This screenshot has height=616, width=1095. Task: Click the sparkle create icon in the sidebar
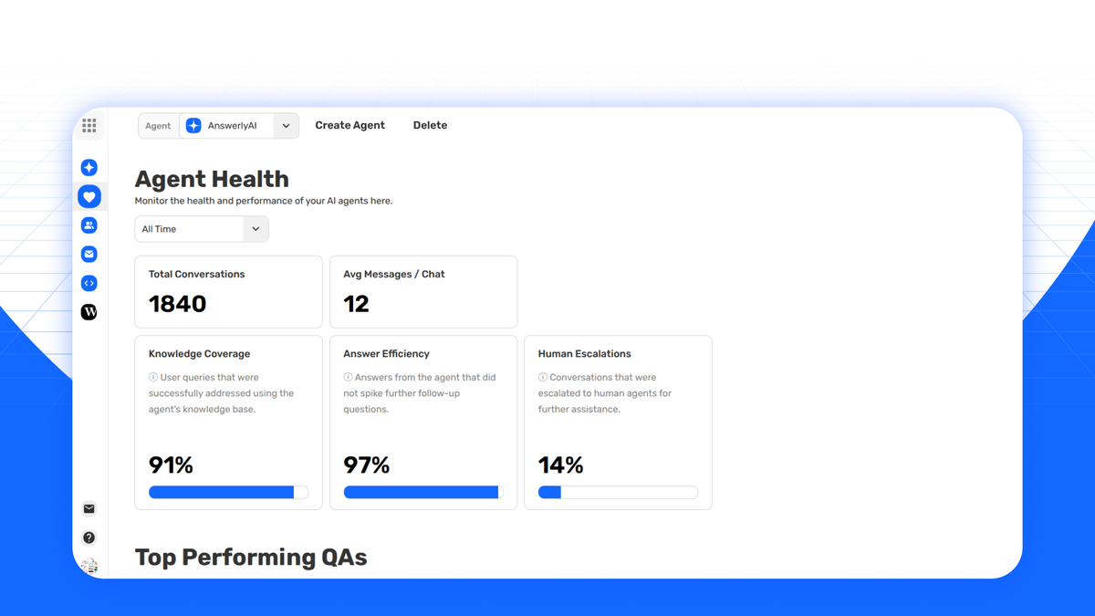pyautogui.click(x=89, y=167)
